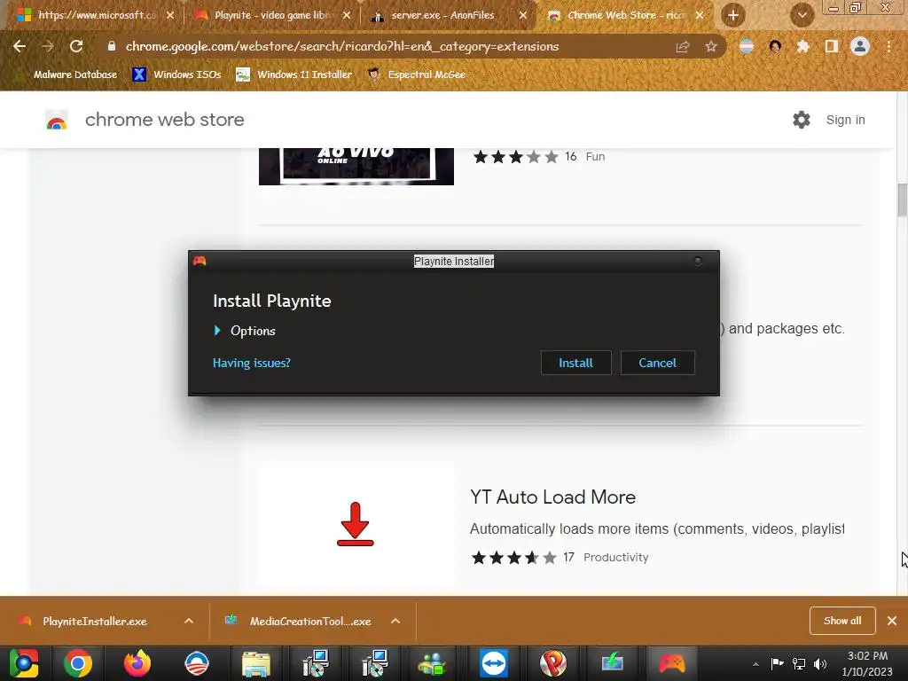Image resolution: width=908 pixels, height=681 pixels.
Task: Expand the Options section in Playnite Installer
Action: point(245,331)
